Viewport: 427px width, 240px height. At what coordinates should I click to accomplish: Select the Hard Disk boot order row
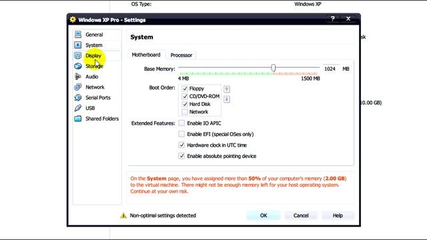[x=200, y=104]
